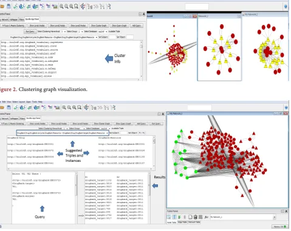Click Function builder f(x) icon in Table Panel

pyautogui.click(x=206, y=217)
